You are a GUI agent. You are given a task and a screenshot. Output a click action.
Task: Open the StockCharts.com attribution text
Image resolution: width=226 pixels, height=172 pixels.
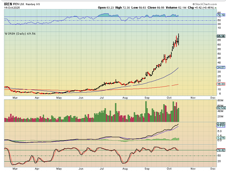(x=205, y=4)
